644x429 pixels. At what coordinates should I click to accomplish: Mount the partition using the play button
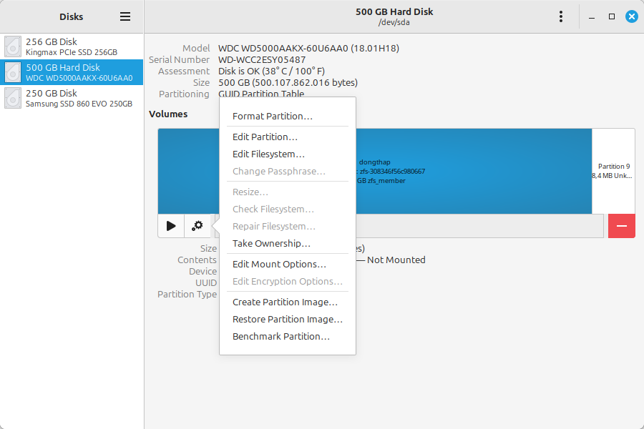click(x=170, y=225)
